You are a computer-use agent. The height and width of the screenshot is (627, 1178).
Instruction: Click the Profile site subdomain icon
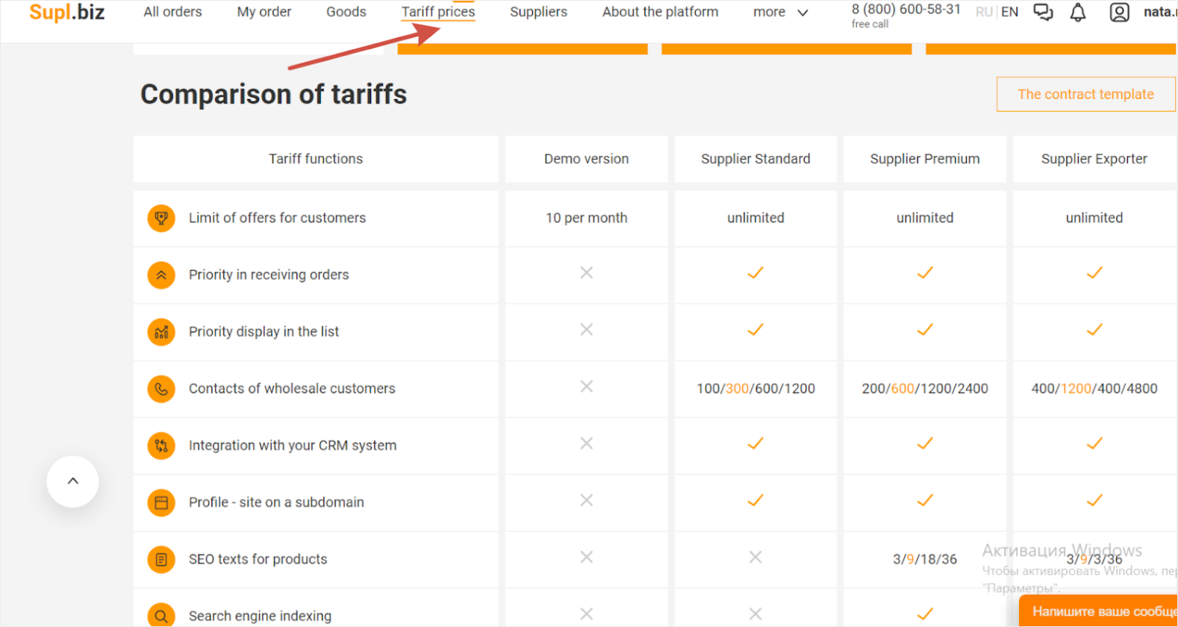click(161, 503)
